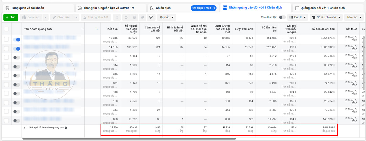Open the Quy tắc dropdown
Image resolution: width=366 pixels, height=141 pixels.
166,17
